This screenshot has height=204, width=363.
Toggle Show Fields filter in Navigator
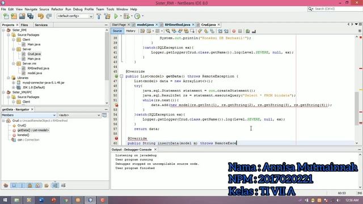pos(14,185)
